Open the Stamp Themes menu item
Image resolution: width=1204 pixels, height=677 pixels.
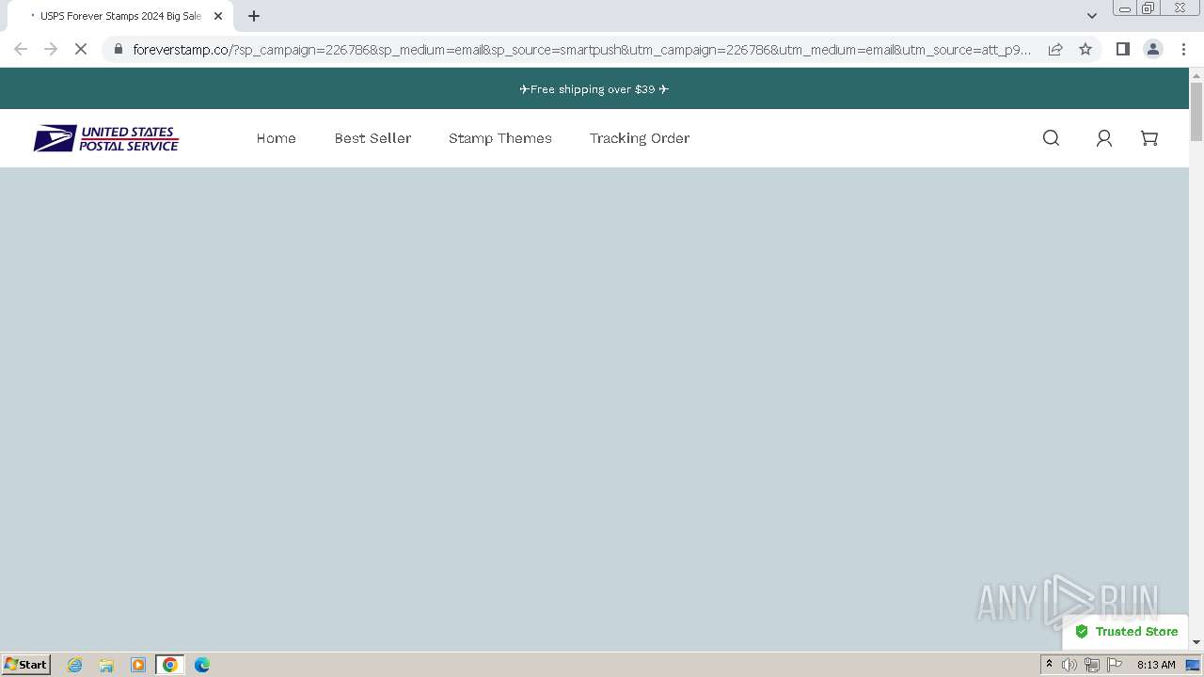pos(500,138)
